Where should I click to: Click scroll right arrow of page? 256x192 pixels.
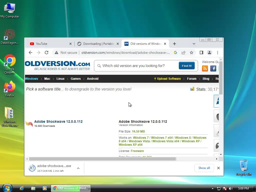coord(217,159)
